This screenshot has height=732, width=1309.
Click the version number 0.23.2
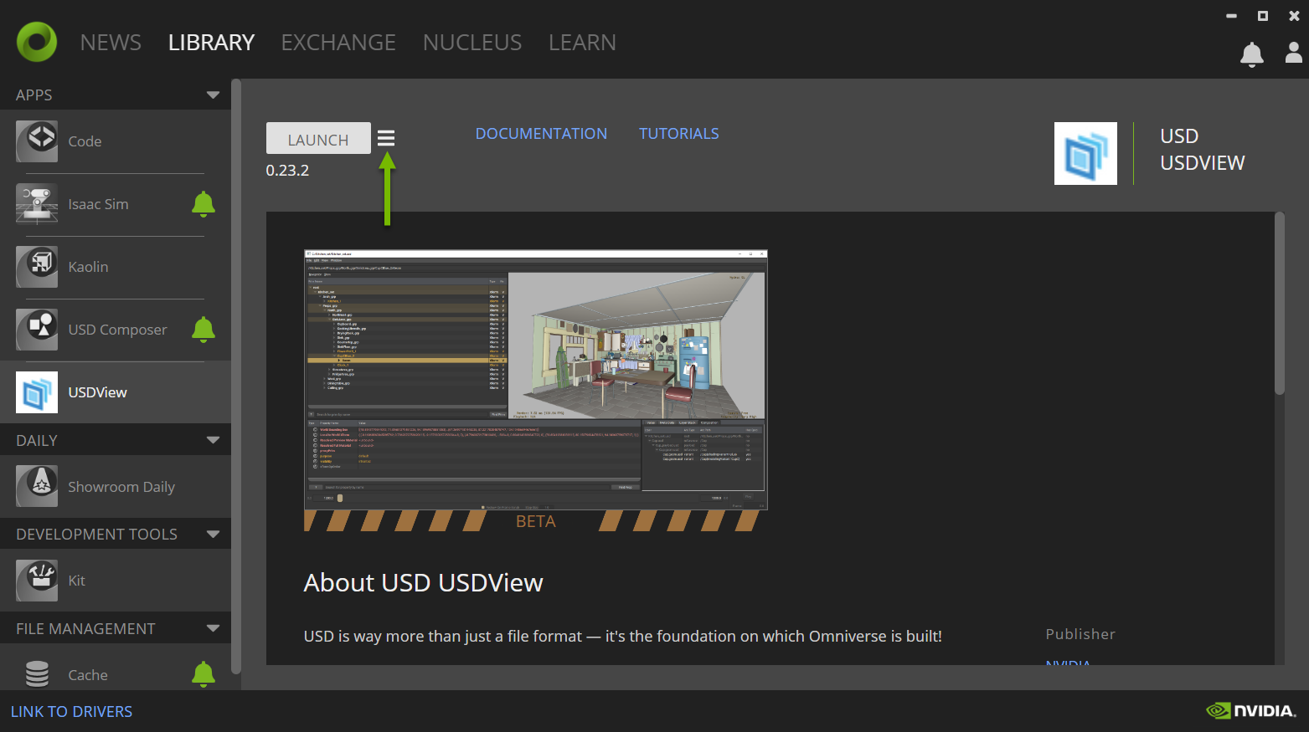pos(287,171)
